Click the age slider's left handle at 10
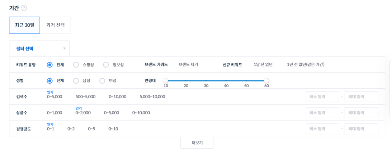 click(x=166, y=81)
